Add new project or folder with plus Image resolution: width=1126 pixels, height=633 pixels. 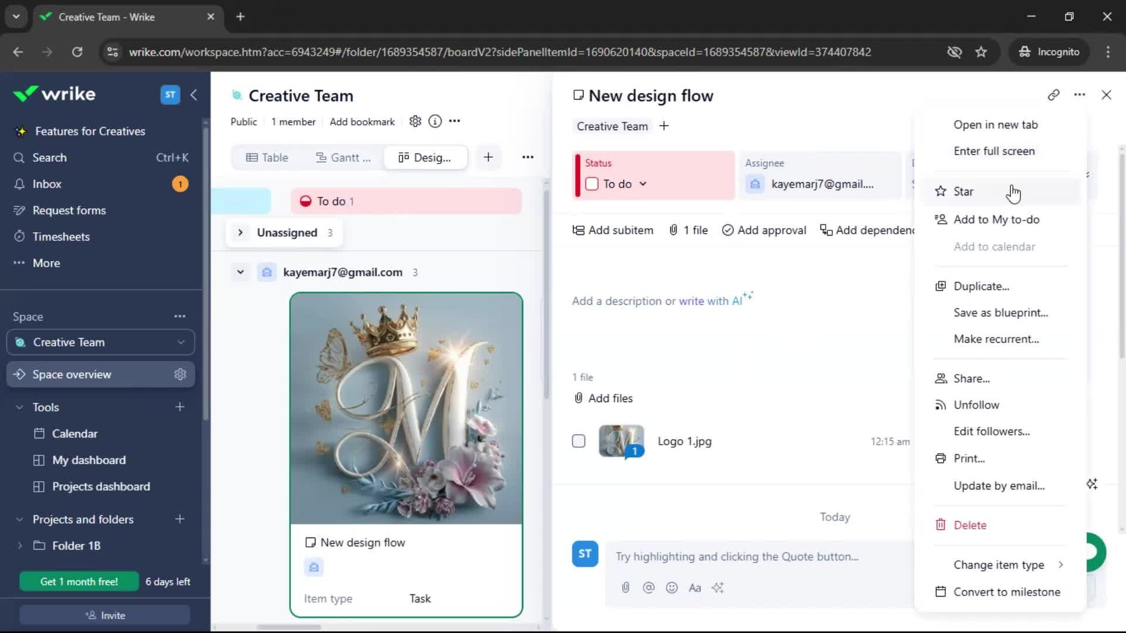pos(180,519)
